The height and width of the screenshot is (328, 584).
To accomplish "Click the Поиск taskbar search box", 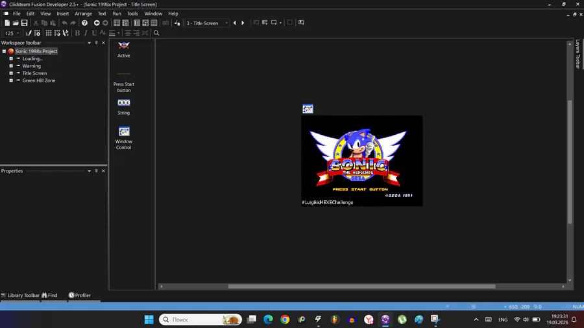I will pos(201,320).
